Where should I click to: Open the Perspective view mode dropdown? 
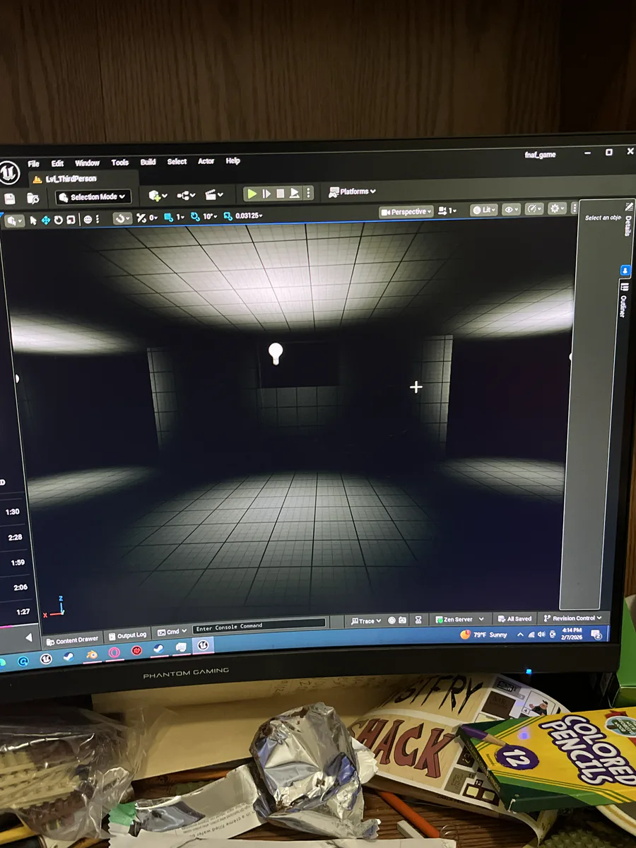point(406,211)
